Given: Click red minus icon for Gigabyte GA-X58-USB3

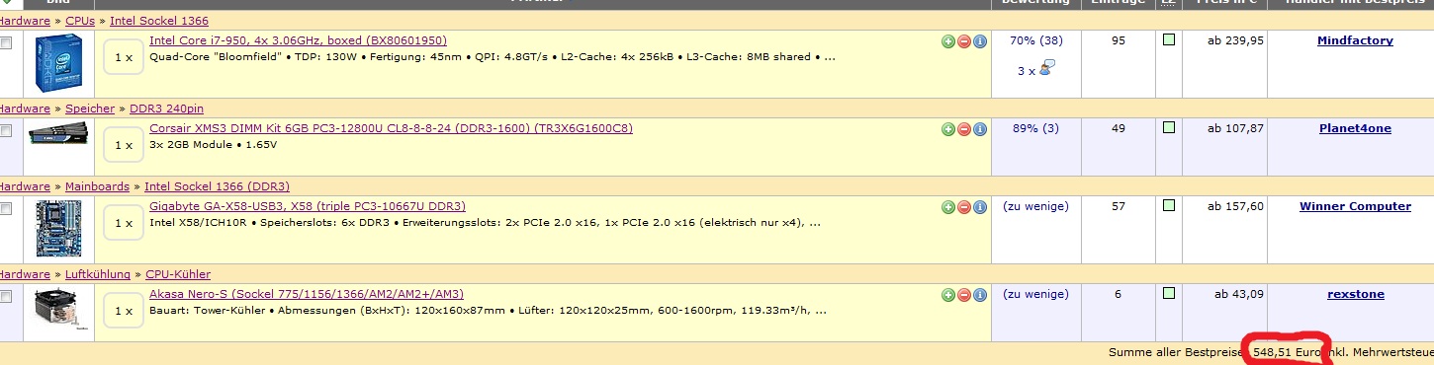Looking at the screenshot, I should (964, 207).
